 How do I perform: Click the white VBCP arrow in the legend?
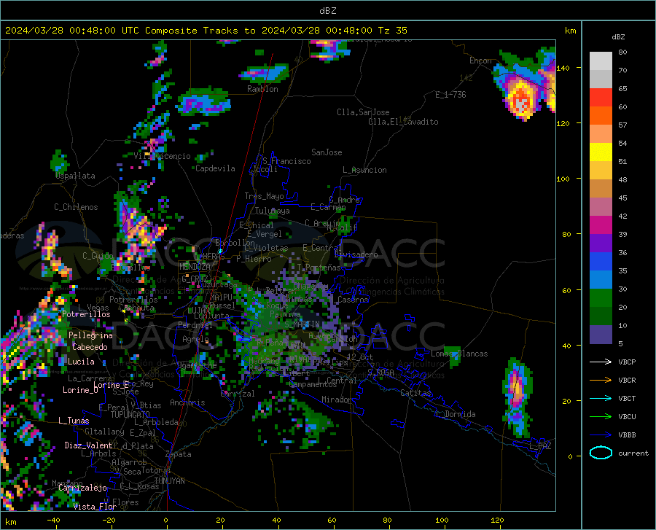601,362
